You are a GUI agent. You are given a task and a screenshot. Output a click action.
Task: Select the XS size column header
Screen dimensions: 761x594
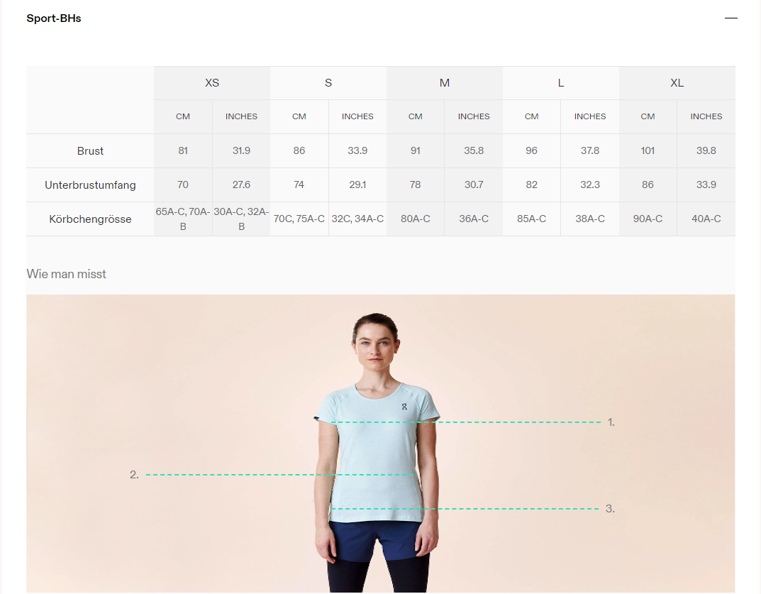212,83
